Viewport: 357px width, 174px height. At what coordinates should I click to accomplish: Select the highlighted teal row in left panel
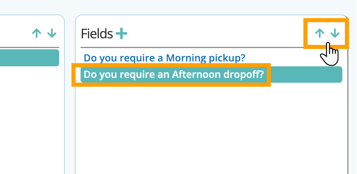click(29, 58)
